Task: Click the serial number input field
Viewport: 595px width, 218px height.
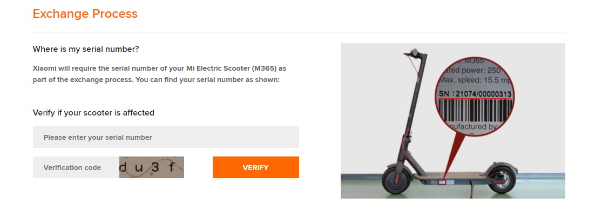Action: 166,137
